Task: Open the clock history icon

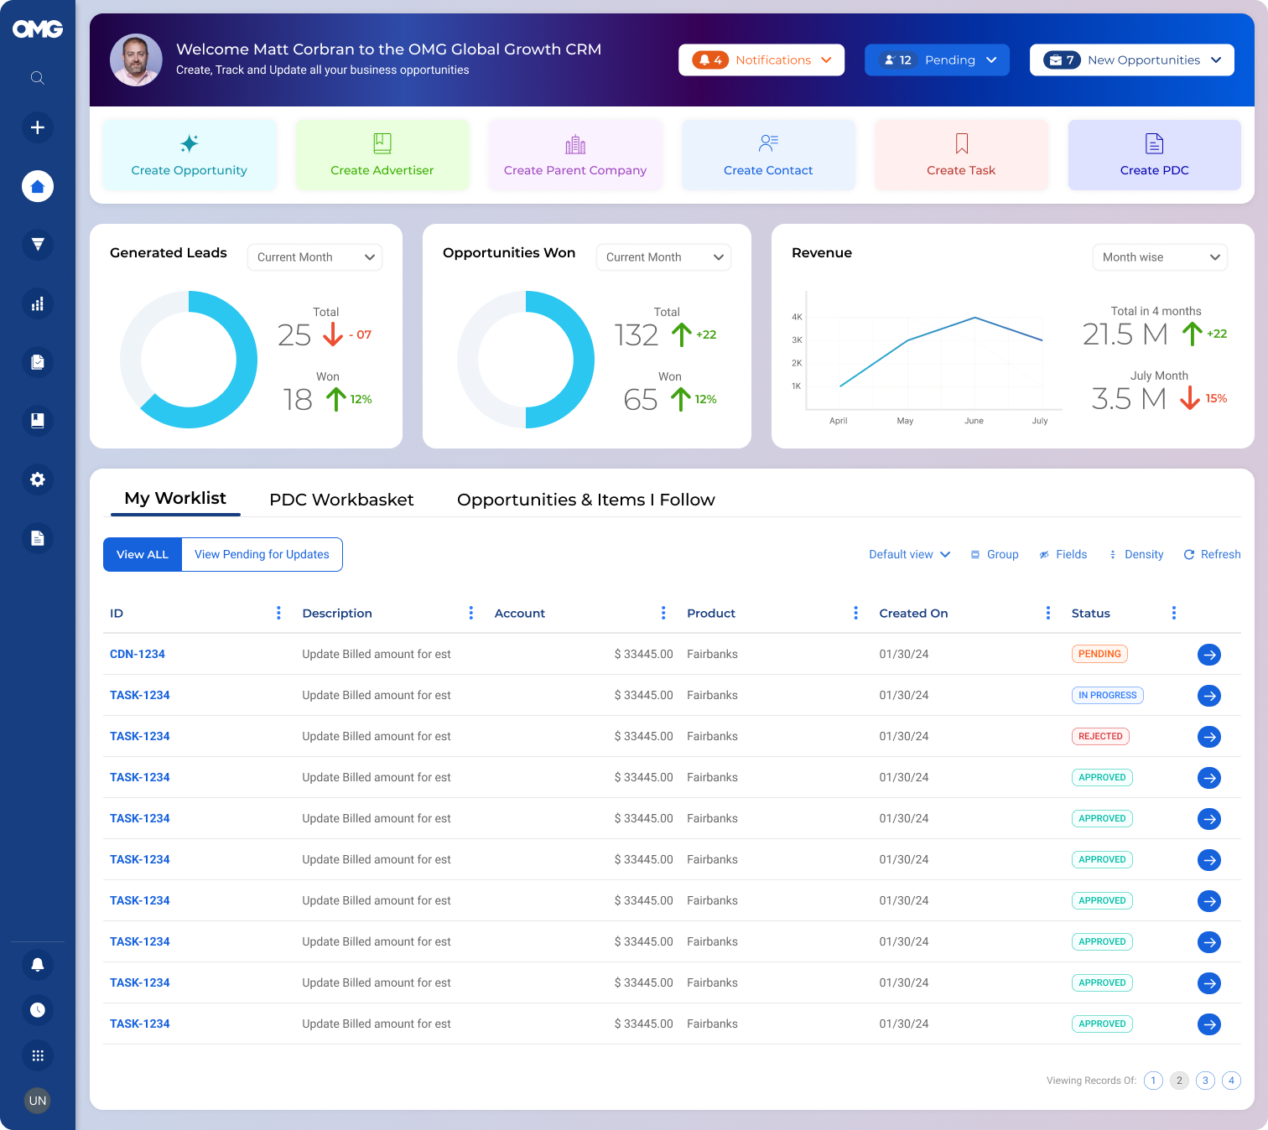Action: [x=37, y=1010]
